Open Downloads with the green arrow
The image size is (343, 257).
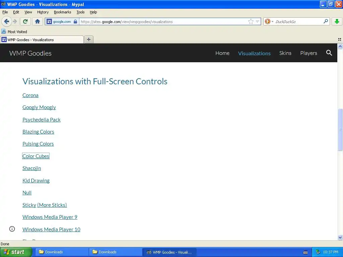click(x=337, y=21)
